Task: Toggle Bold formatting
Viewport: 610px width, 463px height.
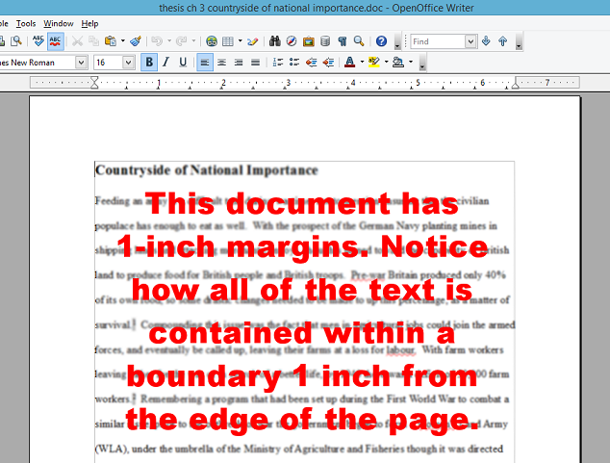Action: (149, 63)
